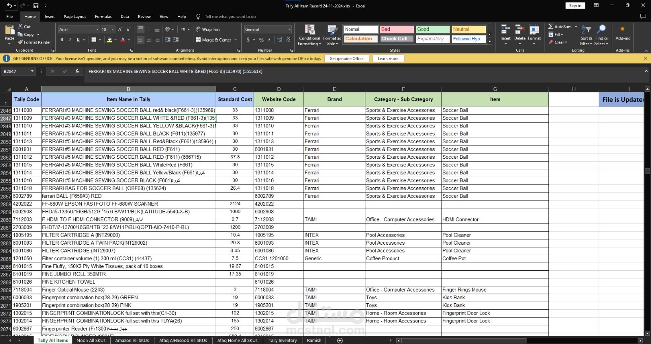651x344 pixels.
Task: Open the General number format dropdown
Action: coord(289,29)
